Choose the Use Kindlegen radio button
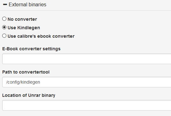The height and width of the screenshot is (116, 171). (4, 27)
